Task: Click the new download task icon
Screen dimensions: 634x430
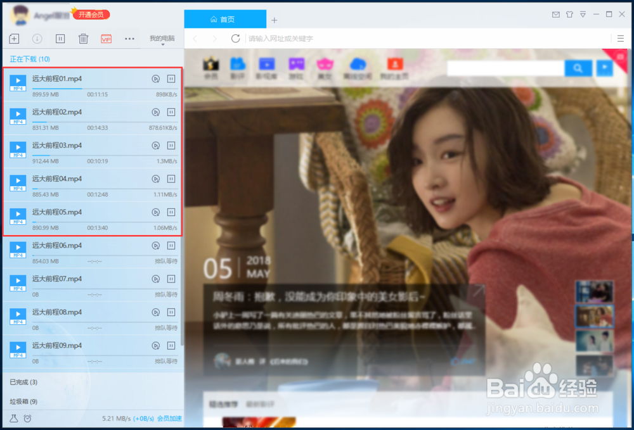Action: 14,39
